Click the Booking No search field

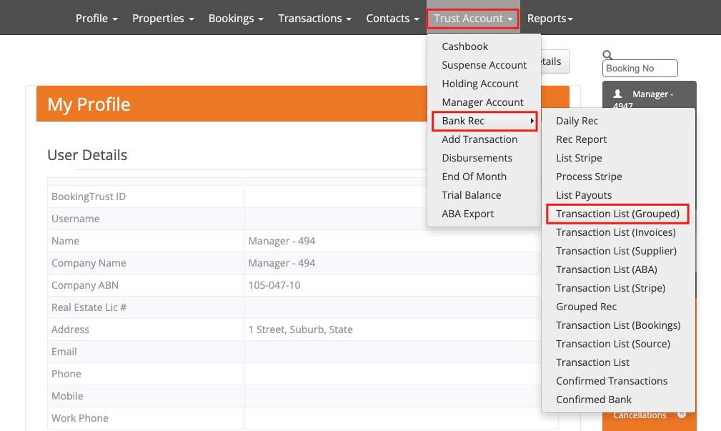click(640, 68)
